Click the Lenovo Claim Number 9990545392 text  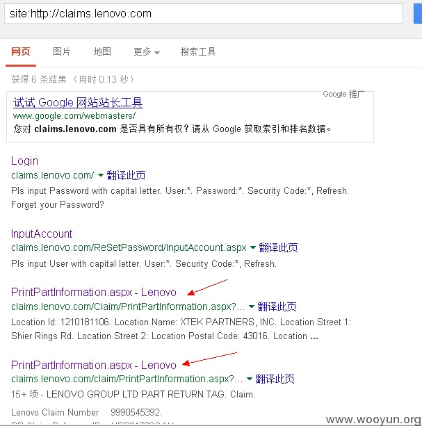pyautogui.click(x=86, y=412)
